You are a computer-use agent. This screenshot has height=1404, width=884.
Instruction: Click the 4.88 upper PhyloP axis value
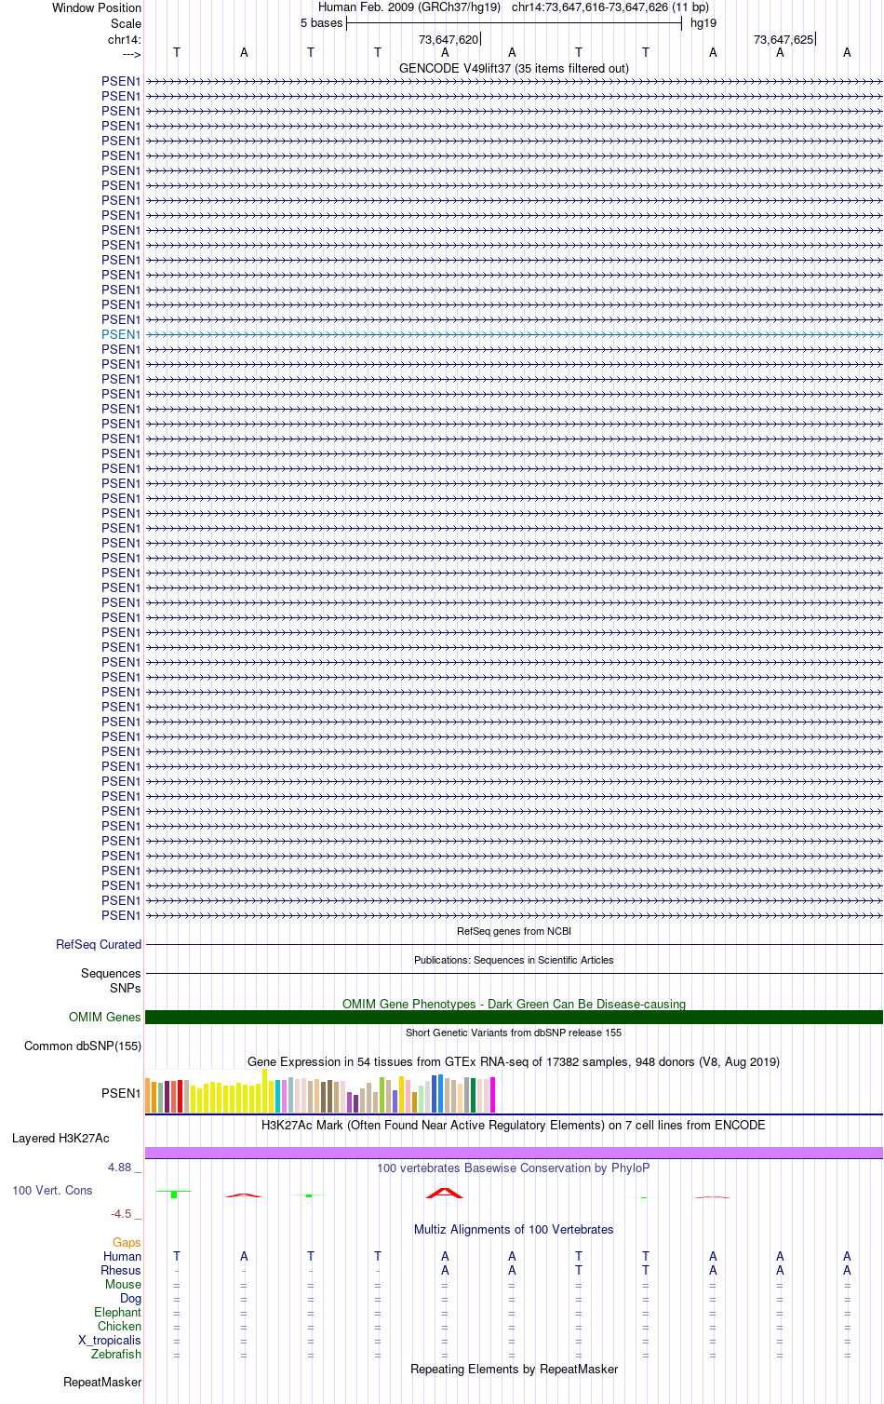(120, 1167)
